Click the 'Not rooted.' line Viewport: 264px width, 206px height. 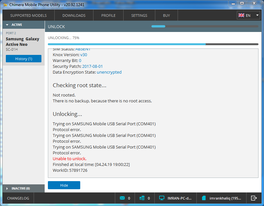point(64,95)
